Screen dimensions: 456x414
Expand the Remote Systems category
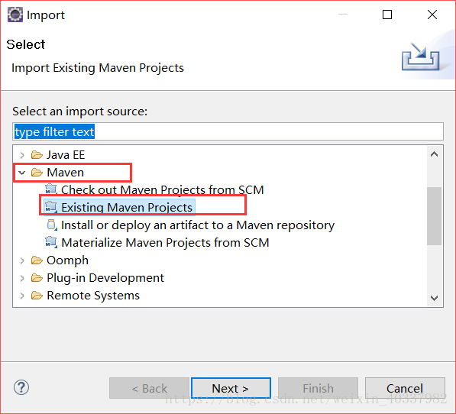pyautogui.click(x=22, y=296)
